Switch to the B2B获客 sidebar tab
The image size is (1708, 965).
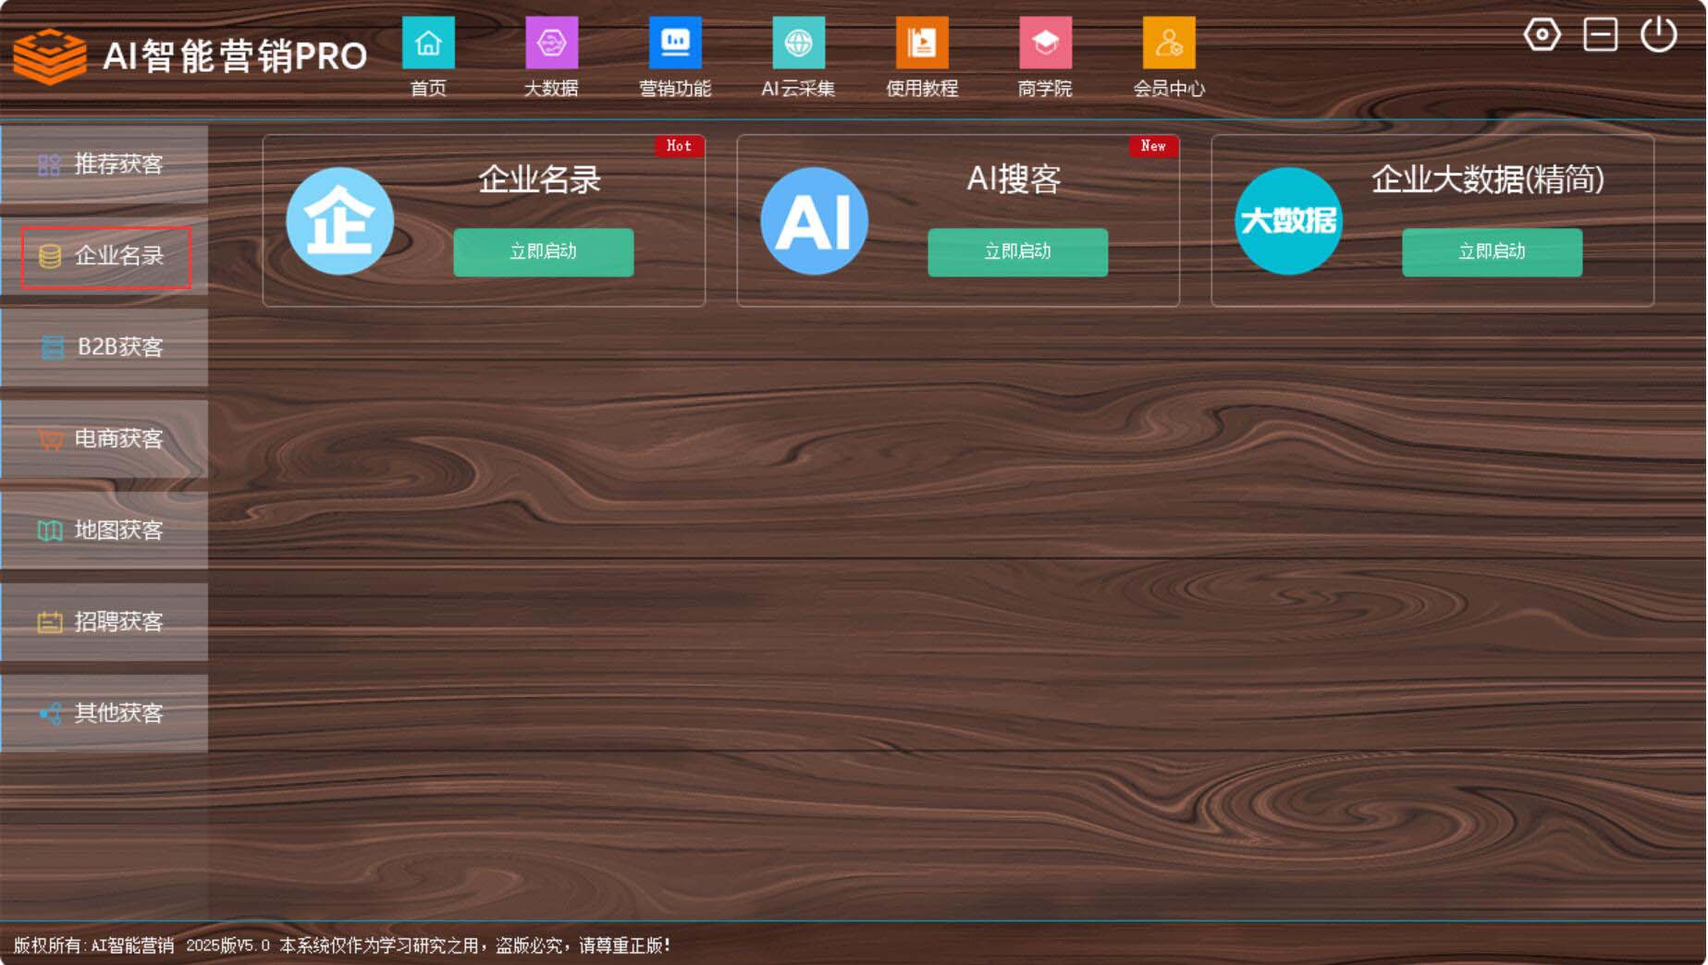tap(104, 348)
